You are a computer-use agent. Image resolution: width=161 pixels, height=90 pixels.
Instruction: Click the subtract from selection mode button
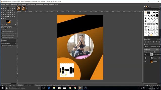click(9, 28)
